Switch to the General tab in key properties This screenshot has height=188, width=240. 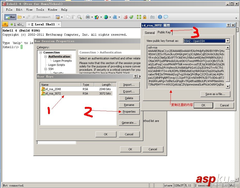tap(150, 33)
